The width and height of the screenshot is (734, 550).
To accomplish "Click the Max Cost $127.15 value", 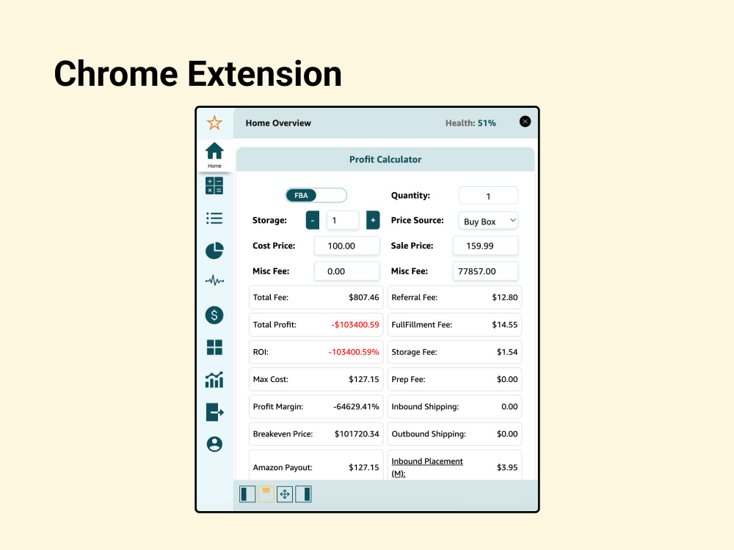I will click(x=364, y=379).
